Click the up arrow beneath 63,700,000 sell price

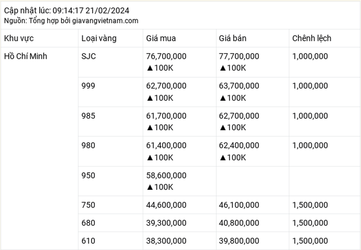click(x=223, y=98)
